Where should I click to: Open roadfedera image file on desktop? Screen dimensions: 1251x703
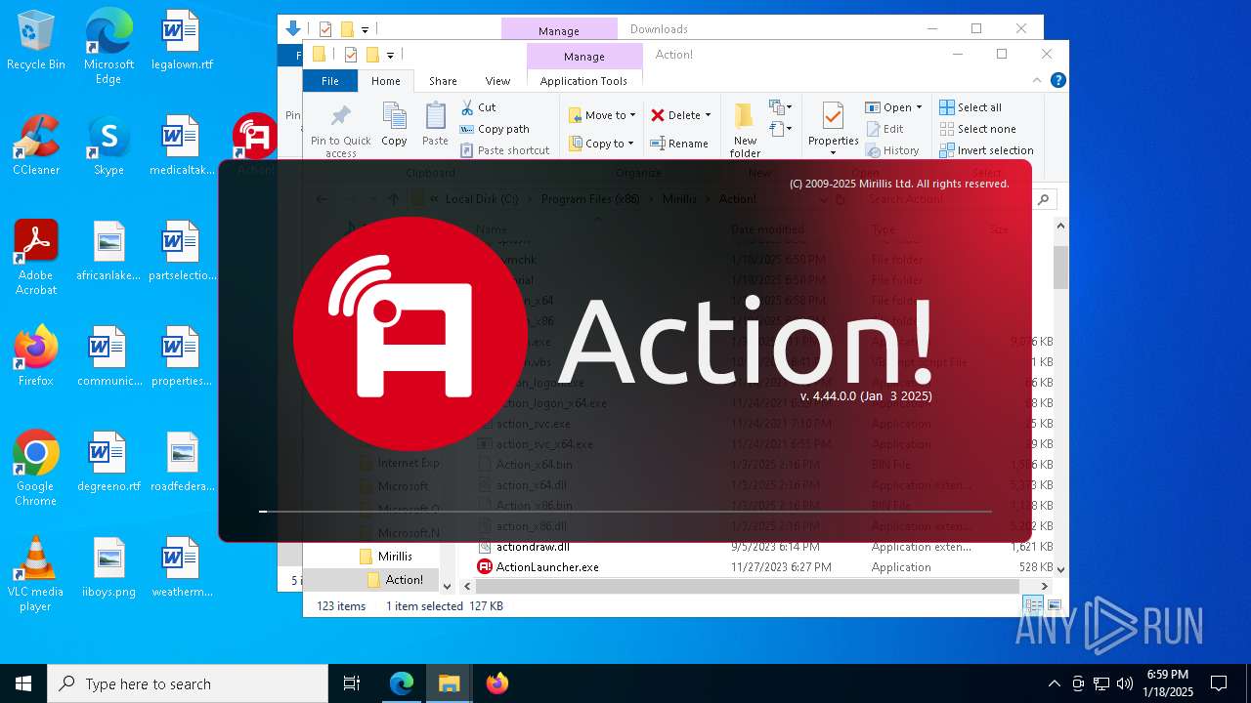[182, 463]
